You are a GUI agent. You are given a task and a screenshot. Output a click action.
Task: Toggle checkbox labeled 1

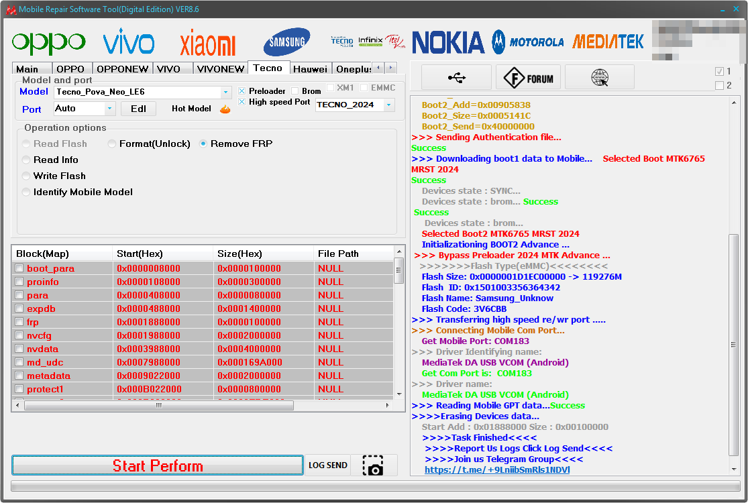(x=719, y=72)
